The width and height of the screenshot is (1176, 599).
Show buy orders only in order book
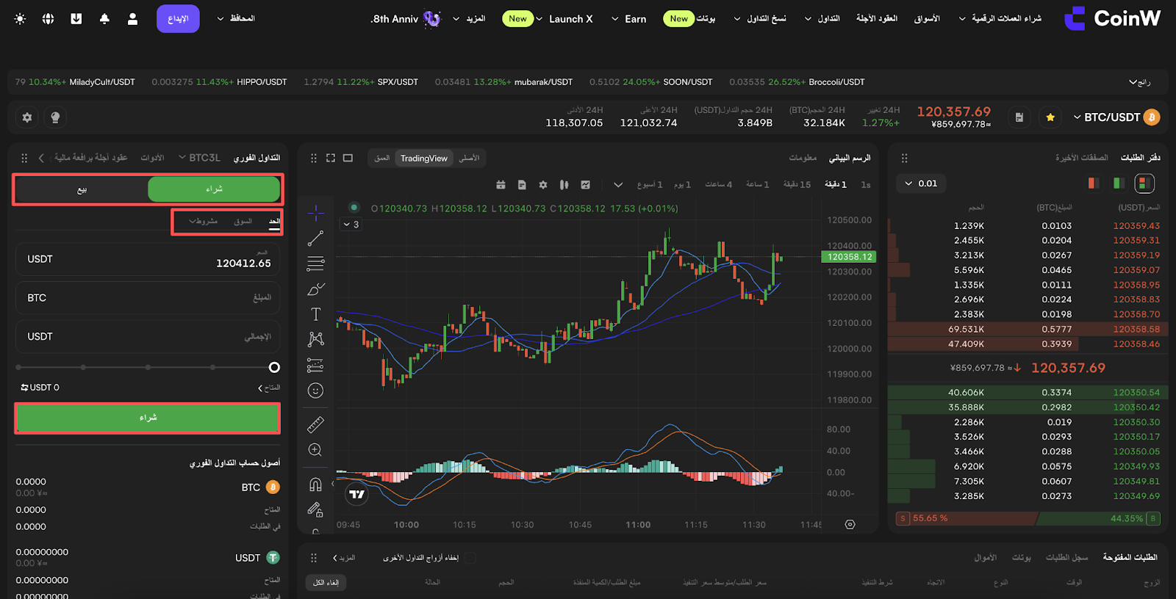[x=1119, y=183]
